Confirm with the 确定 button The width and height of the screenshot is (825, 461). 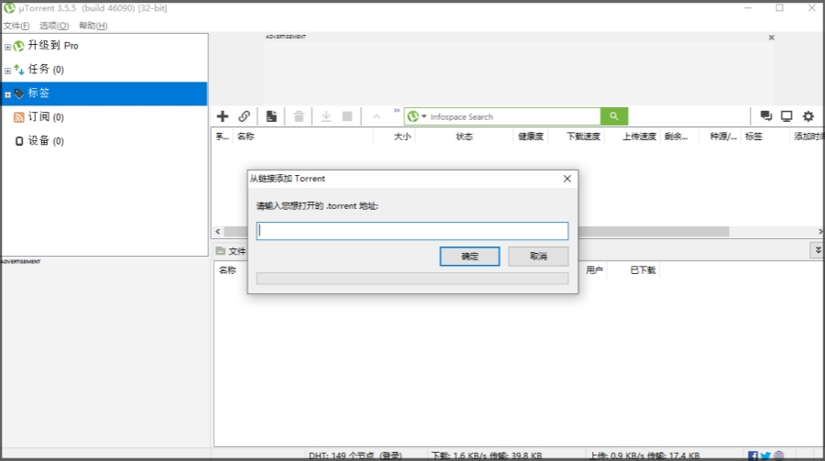pos(470,257)
